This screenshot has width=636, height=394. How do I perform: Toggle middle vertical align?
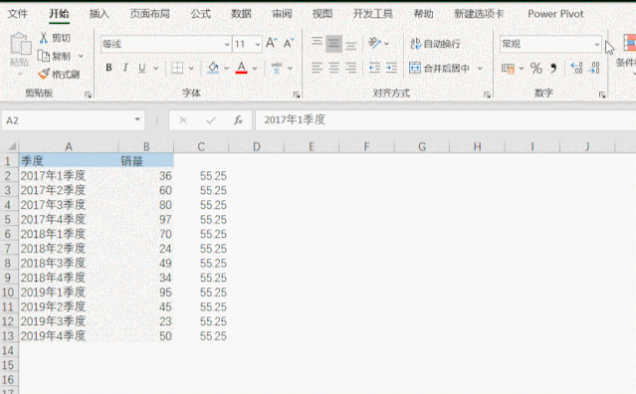(333, 44)
